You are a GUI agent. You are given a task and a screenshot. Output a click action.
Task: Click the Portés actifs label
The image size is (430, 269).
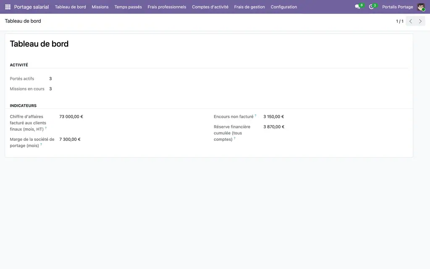(22, 79)
